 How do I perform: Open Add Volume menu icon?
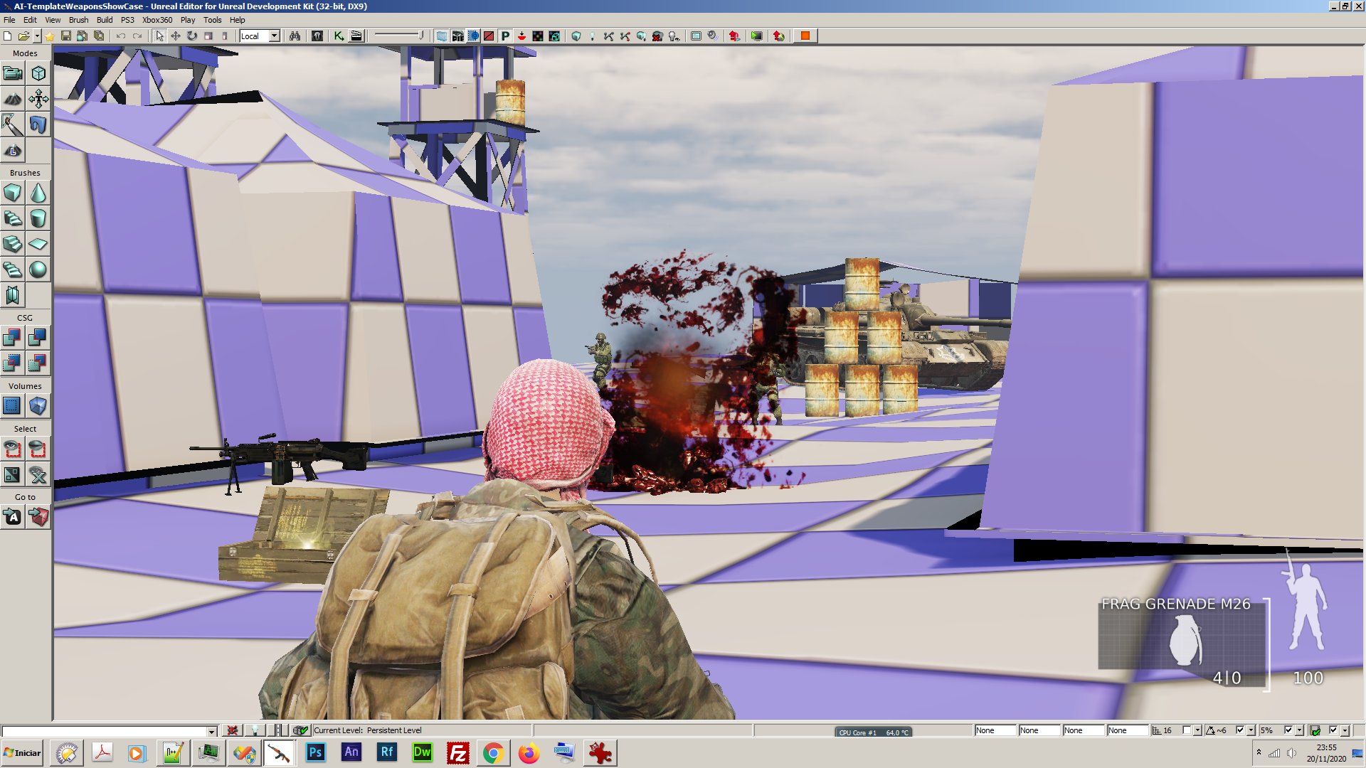38,406
